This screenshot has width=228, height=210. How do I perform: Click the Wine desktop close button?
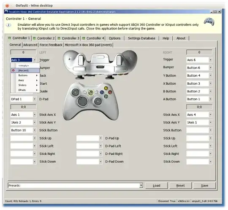[x=7, y=5]
